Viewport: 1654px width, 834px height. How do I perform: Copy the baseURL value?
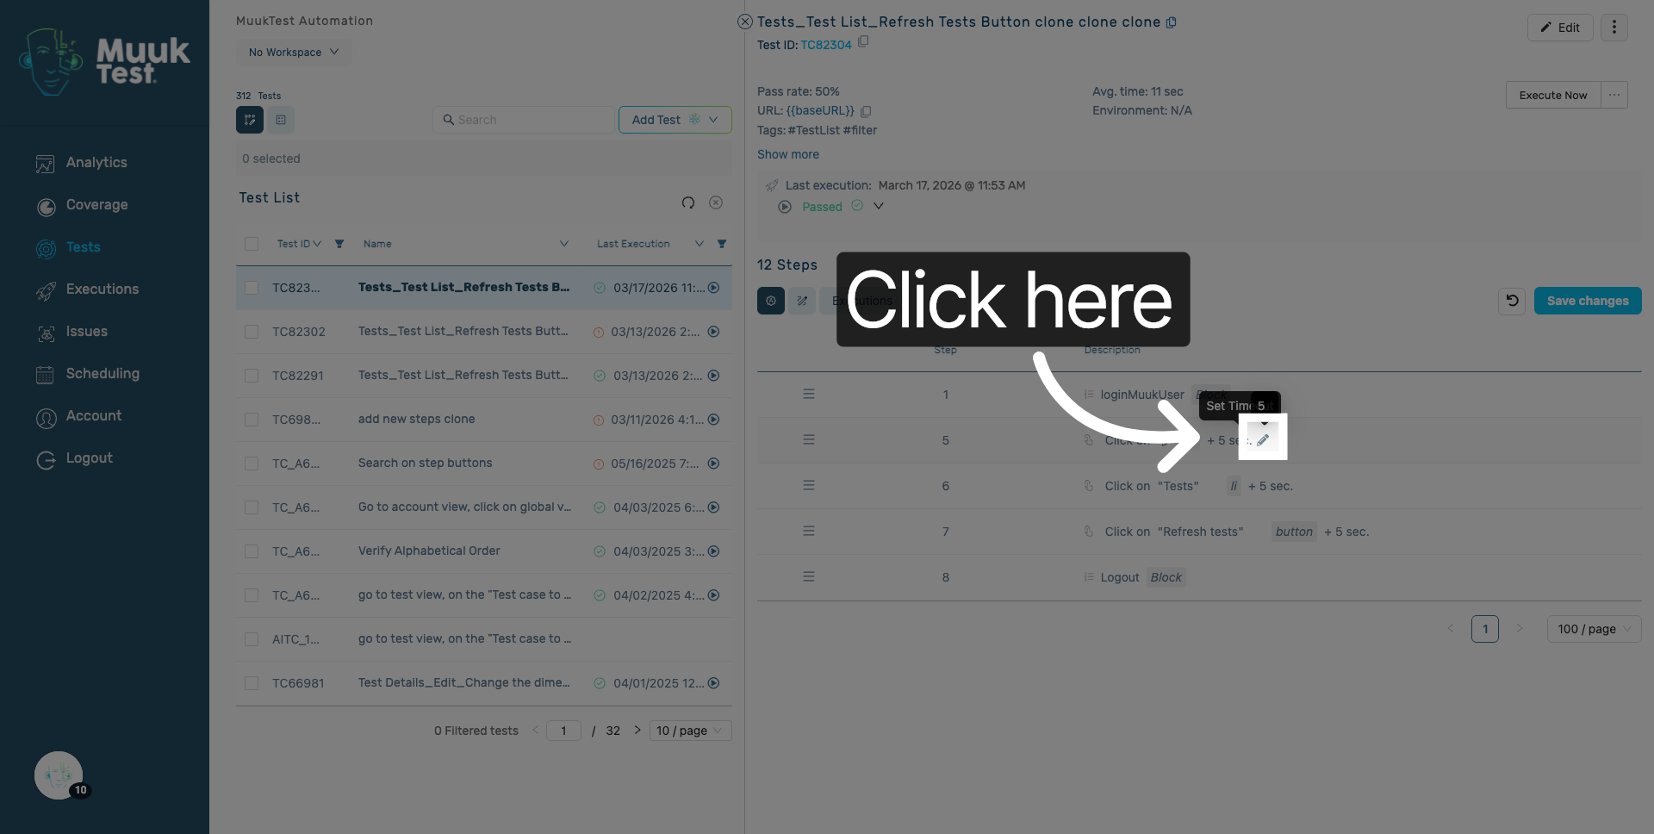[x=866, y=111]
